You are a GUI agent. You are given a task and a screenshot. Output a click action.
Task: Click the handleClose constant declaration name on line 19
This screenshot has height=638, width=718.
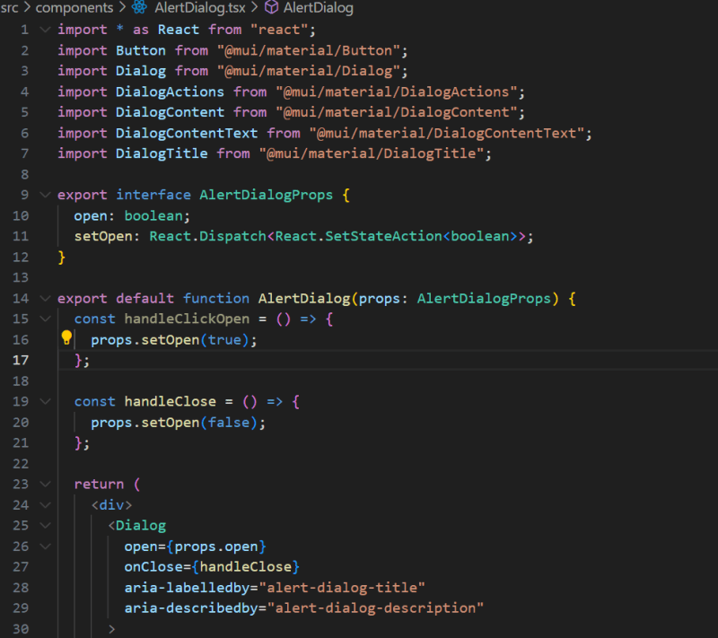(x=170, y=402)
